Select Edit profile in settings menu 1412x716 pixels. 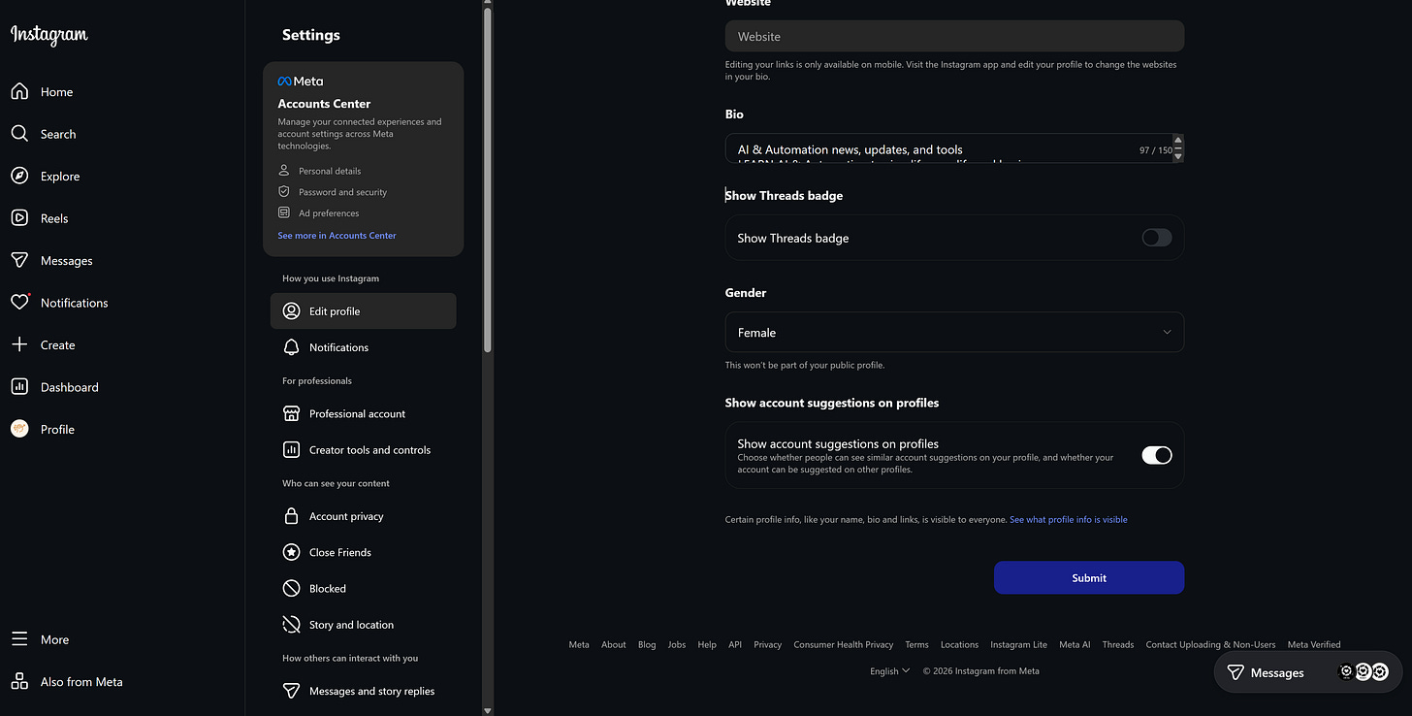(363, 310)
